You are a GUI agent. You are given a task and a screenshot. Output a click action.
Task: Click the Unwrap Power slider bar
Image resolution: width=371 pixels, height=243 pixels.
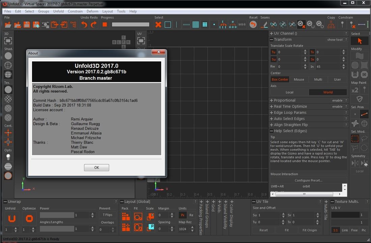tap(57, 215)
